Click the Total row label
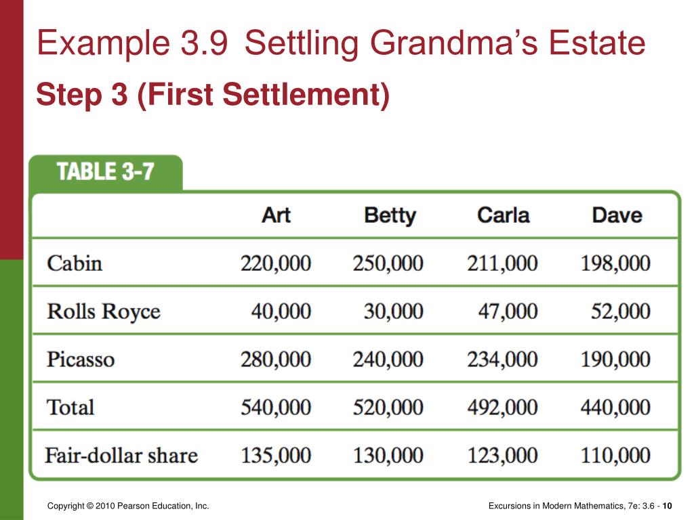The width and height of the screenshot is (694, 520). click(70, 407)
